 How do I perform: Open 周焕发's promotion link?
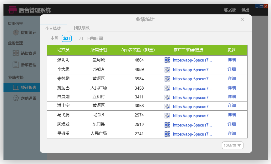pos(192,125)
